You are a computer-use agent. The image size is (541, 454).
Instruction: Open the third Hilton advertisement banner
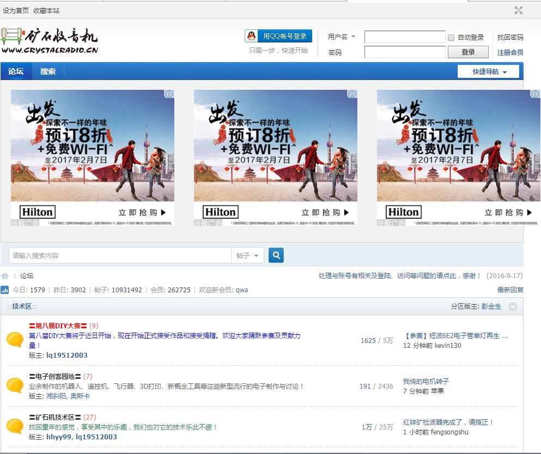pos(459,158)
